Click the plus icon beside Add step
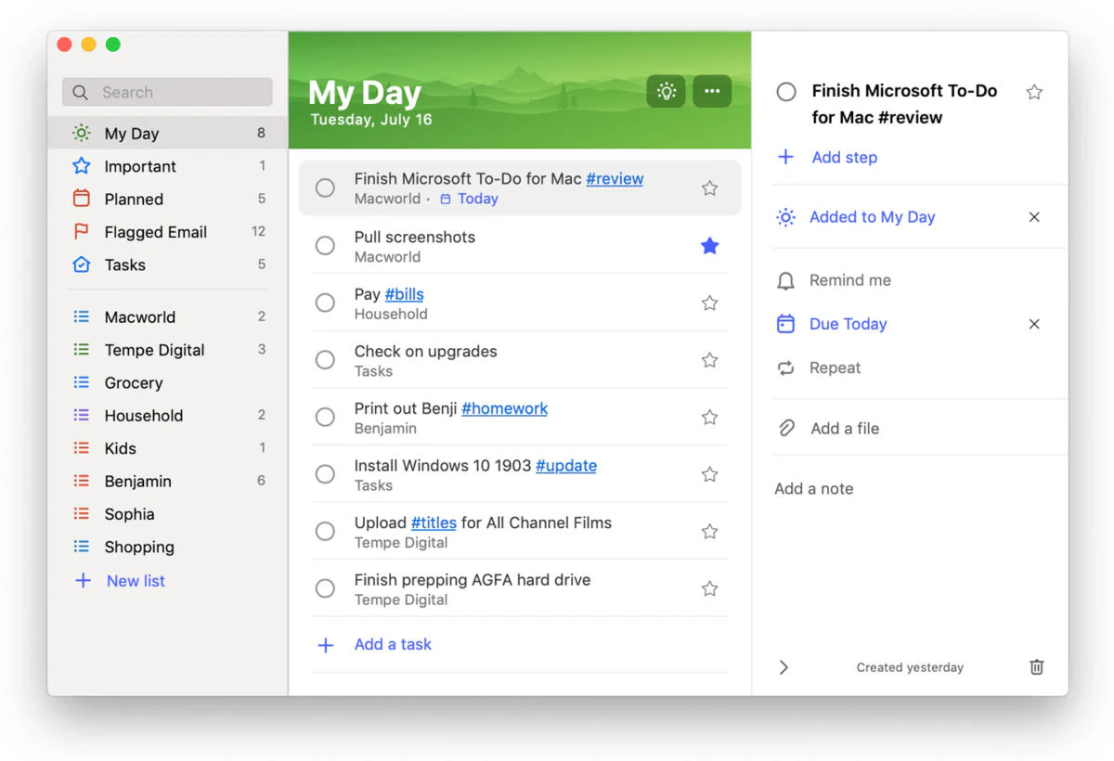Image resolution: width=1114 pixels, height=761 pixels. pyautogui.click(x=785, y=157)
